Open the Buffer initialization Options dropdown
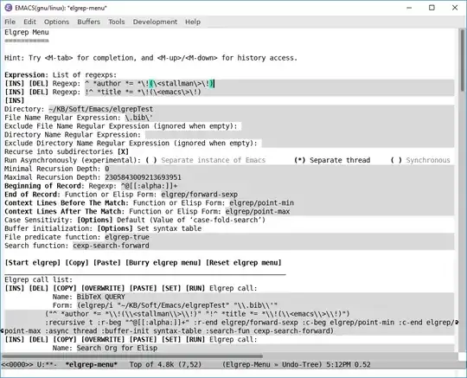This screenshot has width=467, height=378. 115,228
